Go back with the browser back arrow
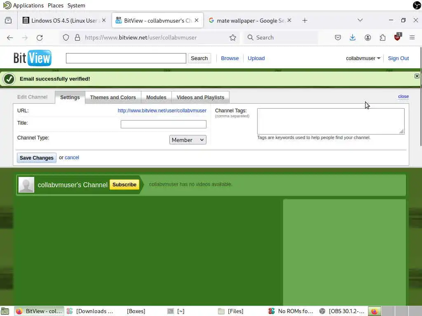The width and height of the screenshot is (422, 316). (10, 37)
